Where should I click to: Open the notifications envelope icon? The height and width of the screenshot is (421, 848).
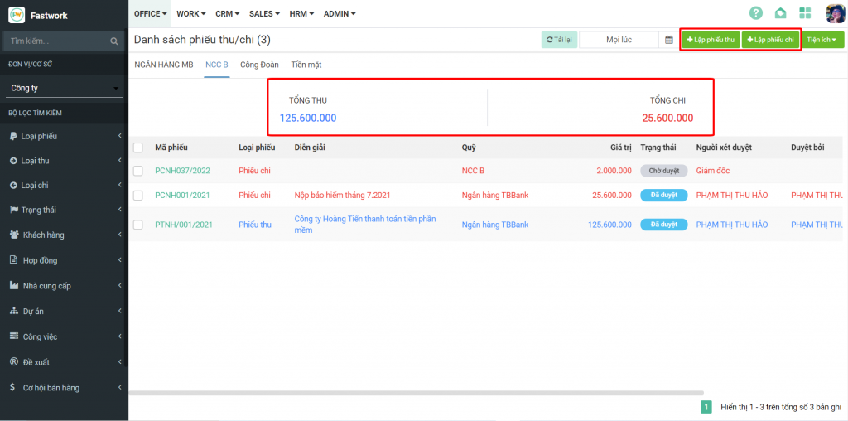[x=780, y=13]
